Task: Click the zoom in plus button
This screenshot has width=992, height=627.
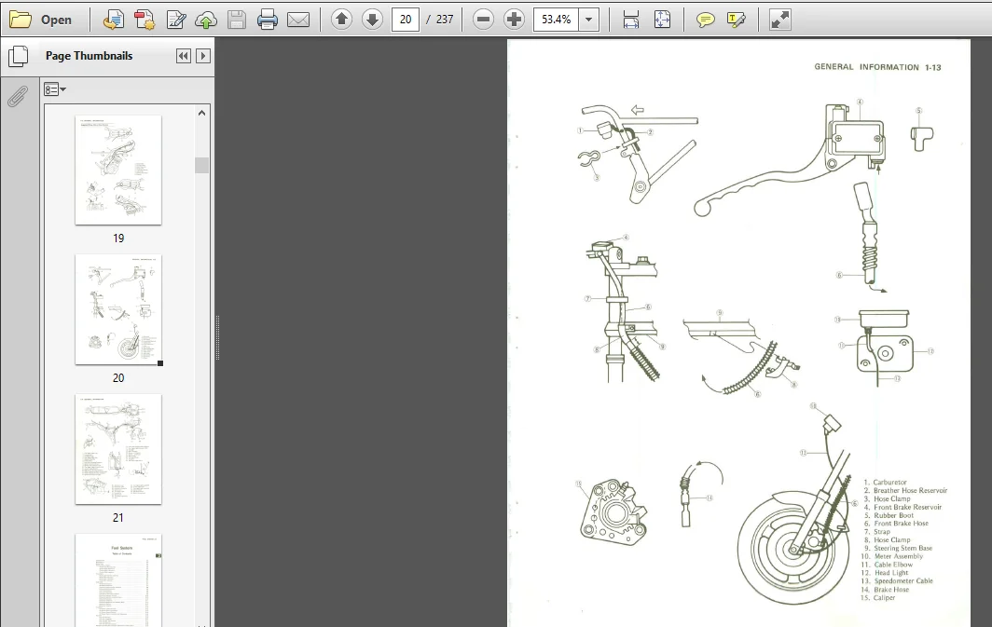Action: pyautogui.click(x=514, y=20)
